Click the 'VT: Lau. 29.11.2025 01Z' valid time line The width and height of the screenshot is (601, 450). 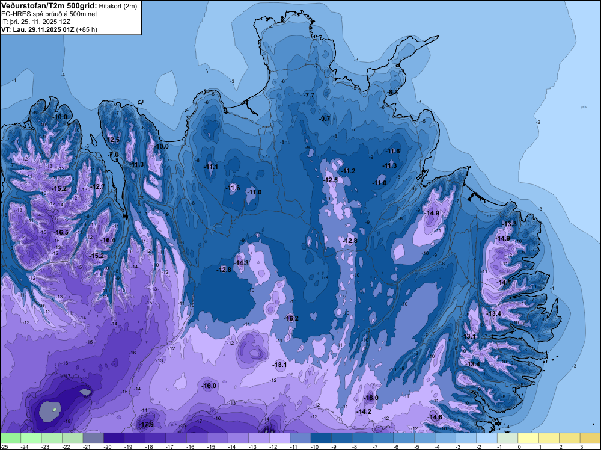click(37, 29)
